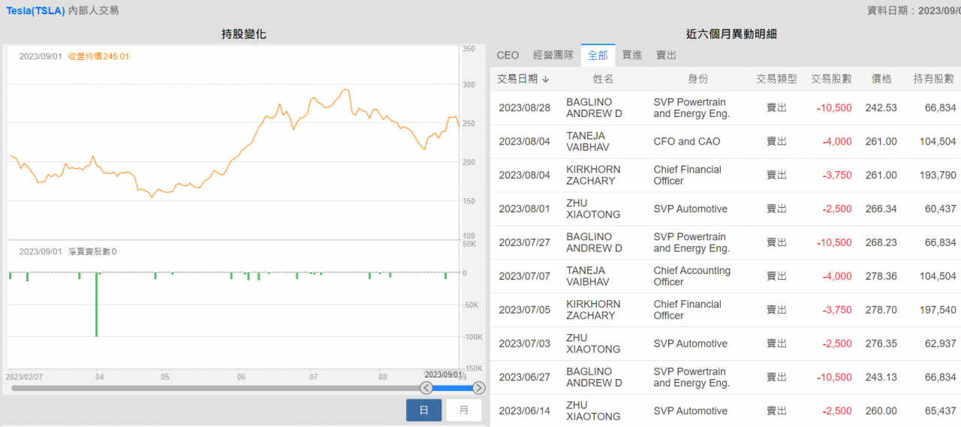
Task: Click the 價格 column header
Action: click(x=881, y=79)
